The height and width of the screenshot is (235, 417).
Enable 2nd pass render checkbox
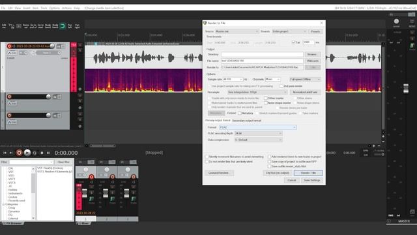tap(281, 86)
